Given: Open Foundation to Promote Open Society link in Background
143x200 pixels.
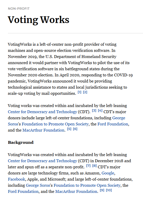Looking at the screenshot, I should (87, 185).
